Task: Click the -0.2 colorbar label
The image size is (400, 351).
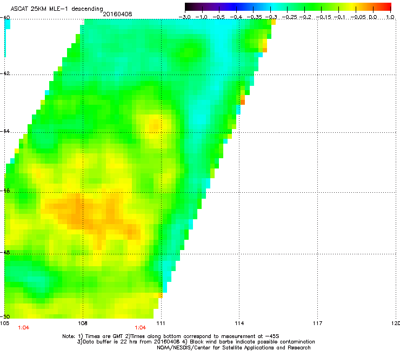Action: tap(305, 17)
